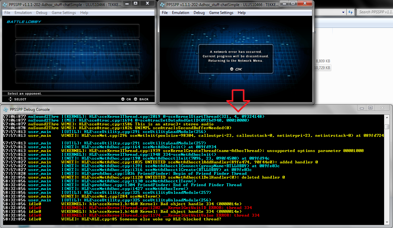Open Game Settings menu in right window

tap(221, 13)
